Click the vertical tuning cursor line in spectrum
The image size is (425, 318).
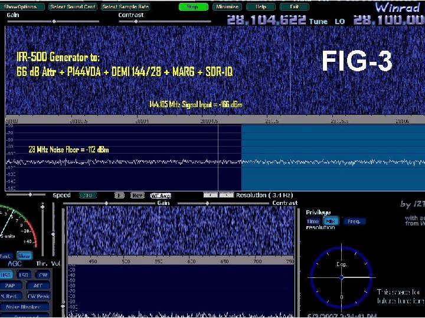(218, 157)
